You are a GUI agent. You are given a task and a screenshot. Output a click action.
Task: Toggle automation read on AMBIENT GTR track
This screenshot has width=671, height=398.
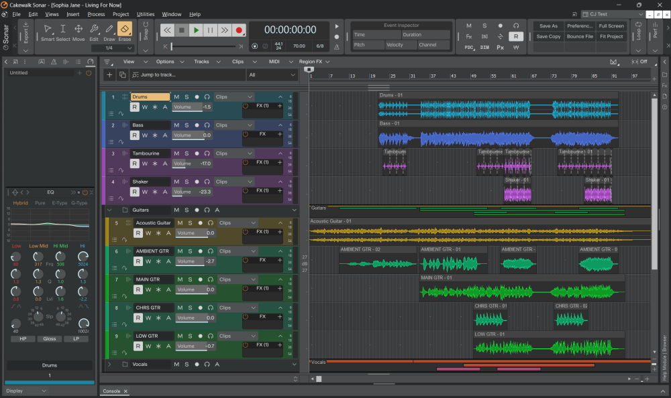coord(138,261)
